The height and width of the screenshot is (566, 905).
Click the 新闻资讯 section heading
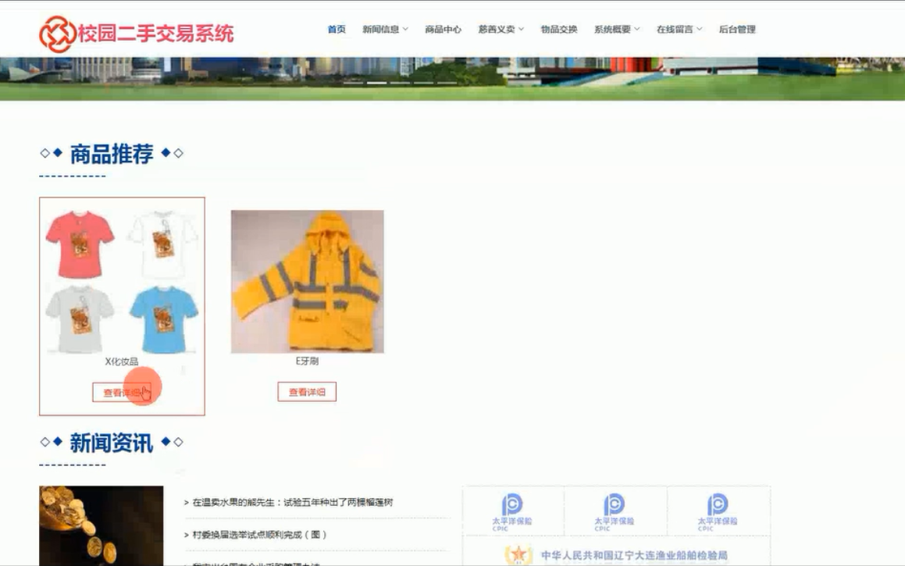pos(112,443)
